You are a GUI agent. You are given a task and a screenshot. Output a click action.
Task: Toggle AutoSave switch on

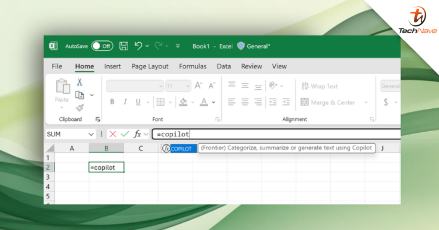102,46
